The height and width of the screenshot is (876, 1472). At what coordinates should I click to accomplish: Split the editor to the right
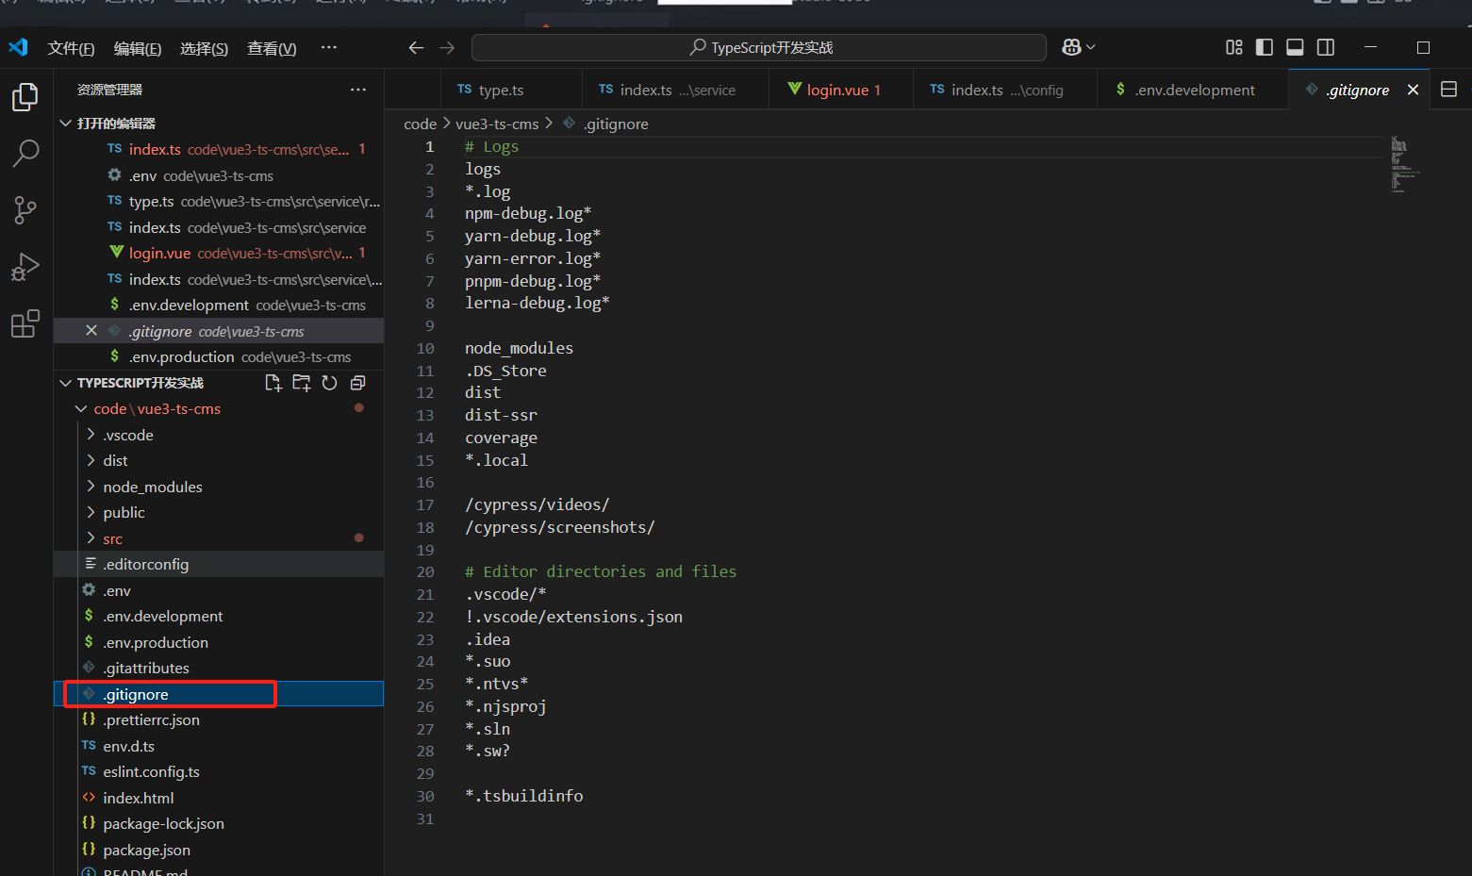[1449, 90]
